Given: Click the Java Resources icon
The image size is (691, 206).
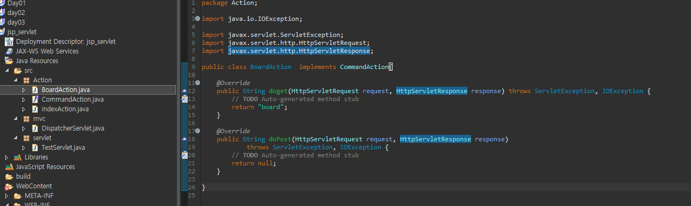Looking at the screenshot, I should [9, 61].
